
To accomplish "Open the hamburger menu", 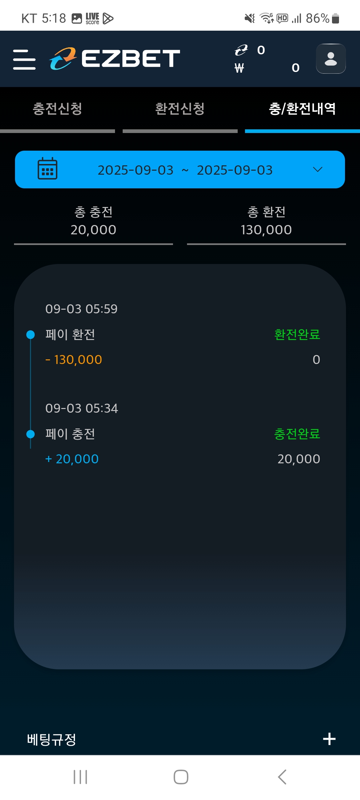I will tap(24, 59).
